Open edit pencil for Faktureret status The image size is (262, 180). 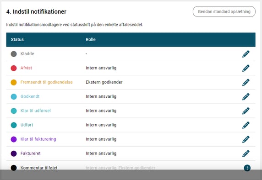point(246,154)
